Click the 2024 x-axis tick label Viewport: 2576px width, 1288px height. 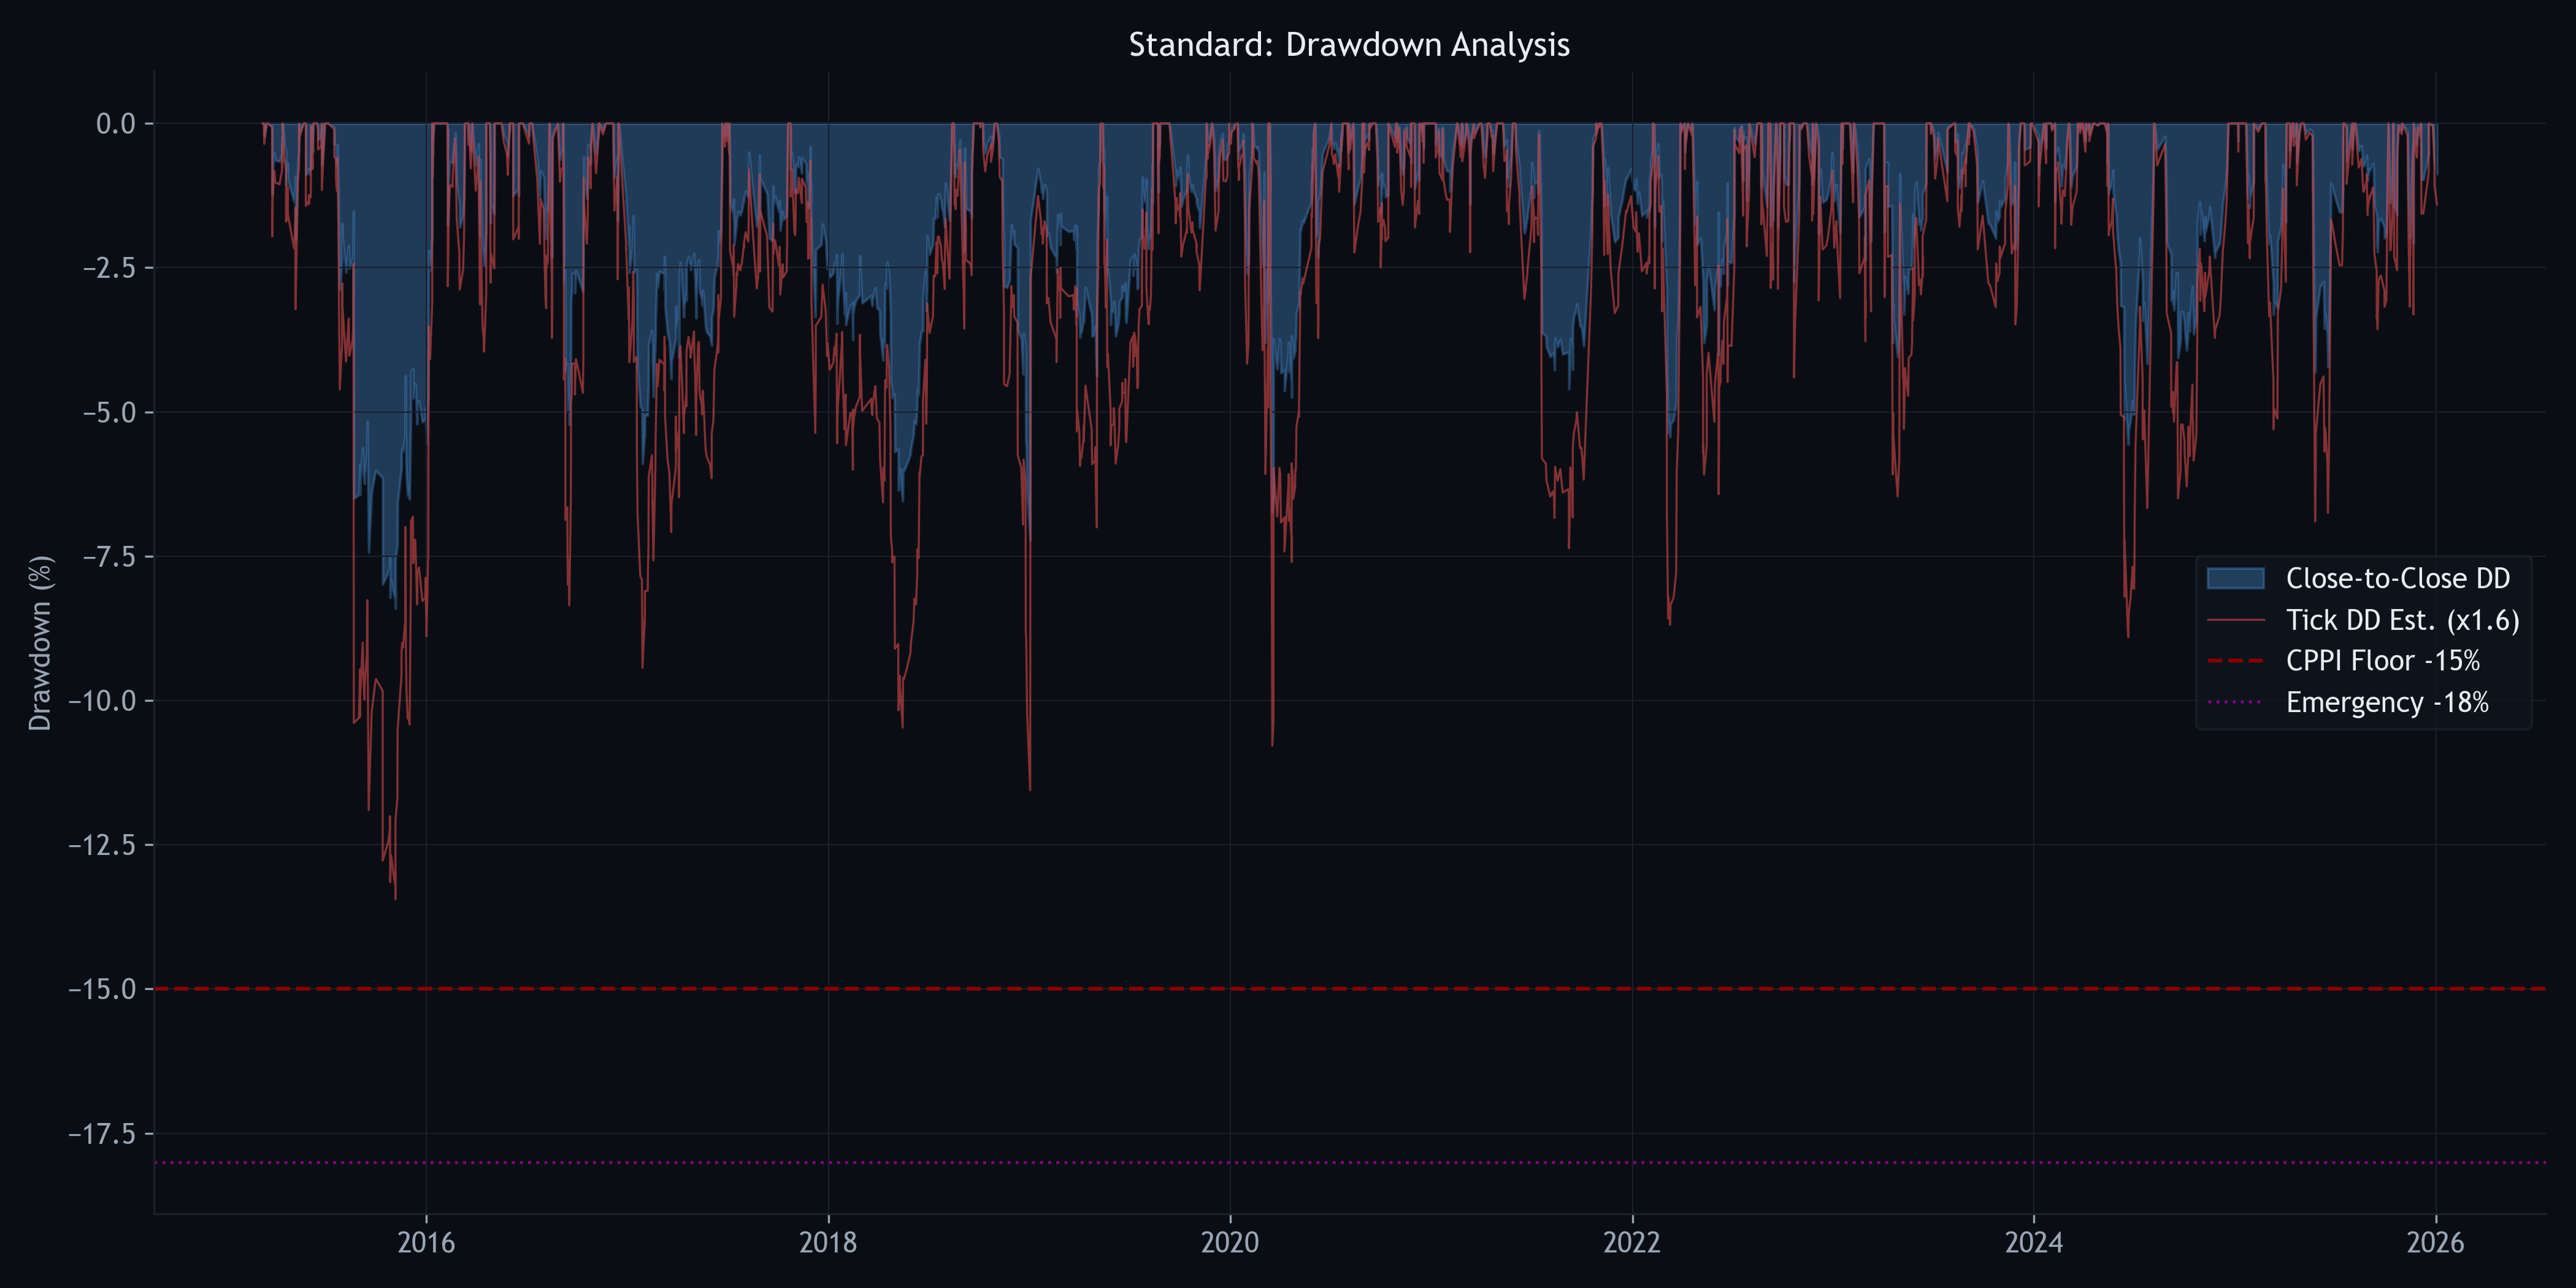pos(2034,1243)
